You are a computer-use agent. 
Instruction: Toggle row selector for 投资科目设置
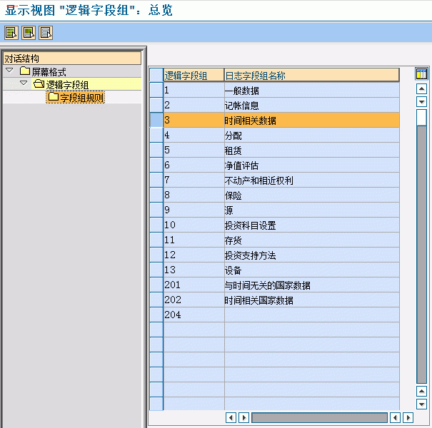pyautogui.click(x=156, y=225)
